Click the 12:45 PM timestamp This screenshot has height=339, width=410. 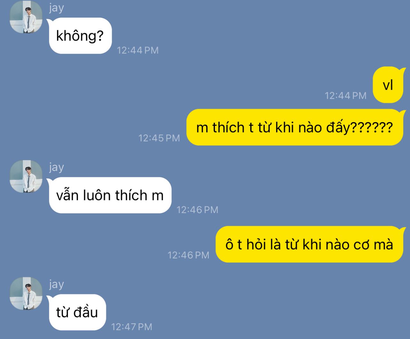159,138
